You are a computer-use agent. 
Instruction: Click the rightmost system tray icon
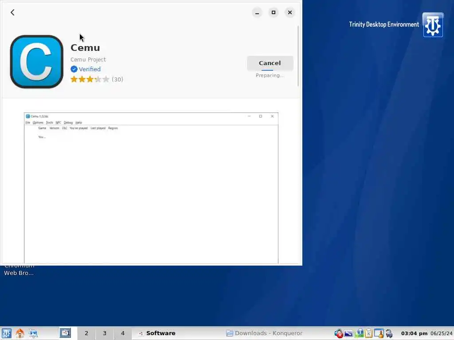click(x=389, y=333)
